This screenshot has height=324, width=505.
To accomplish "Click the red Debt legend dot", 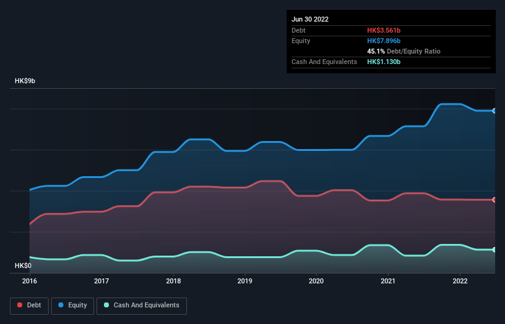I will [20, 305].
